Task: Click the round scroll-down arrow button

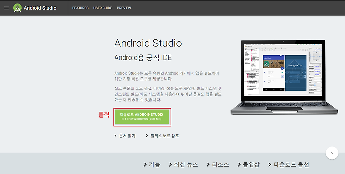Action: click(332, 152)
